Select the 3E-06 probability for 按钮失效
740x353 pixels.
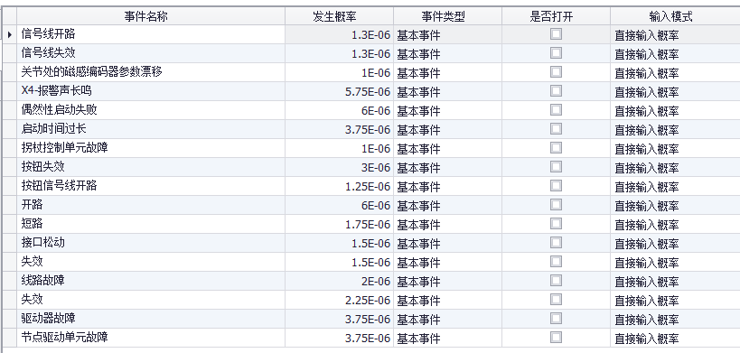pyautogui.click(x=339, y=167)
